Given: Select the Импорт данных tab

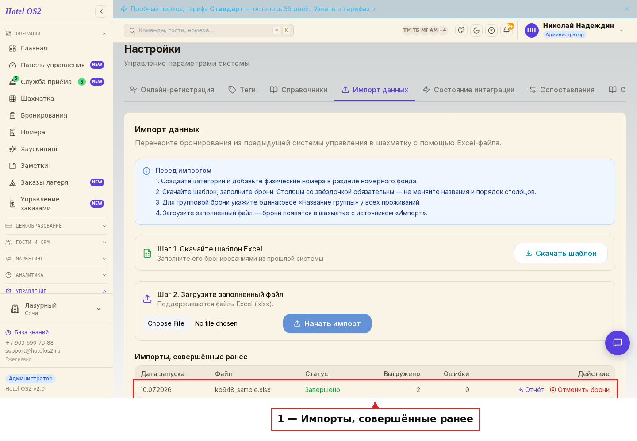Looking at the screenshot, I should pyautogui.click(x=375, y=90).
